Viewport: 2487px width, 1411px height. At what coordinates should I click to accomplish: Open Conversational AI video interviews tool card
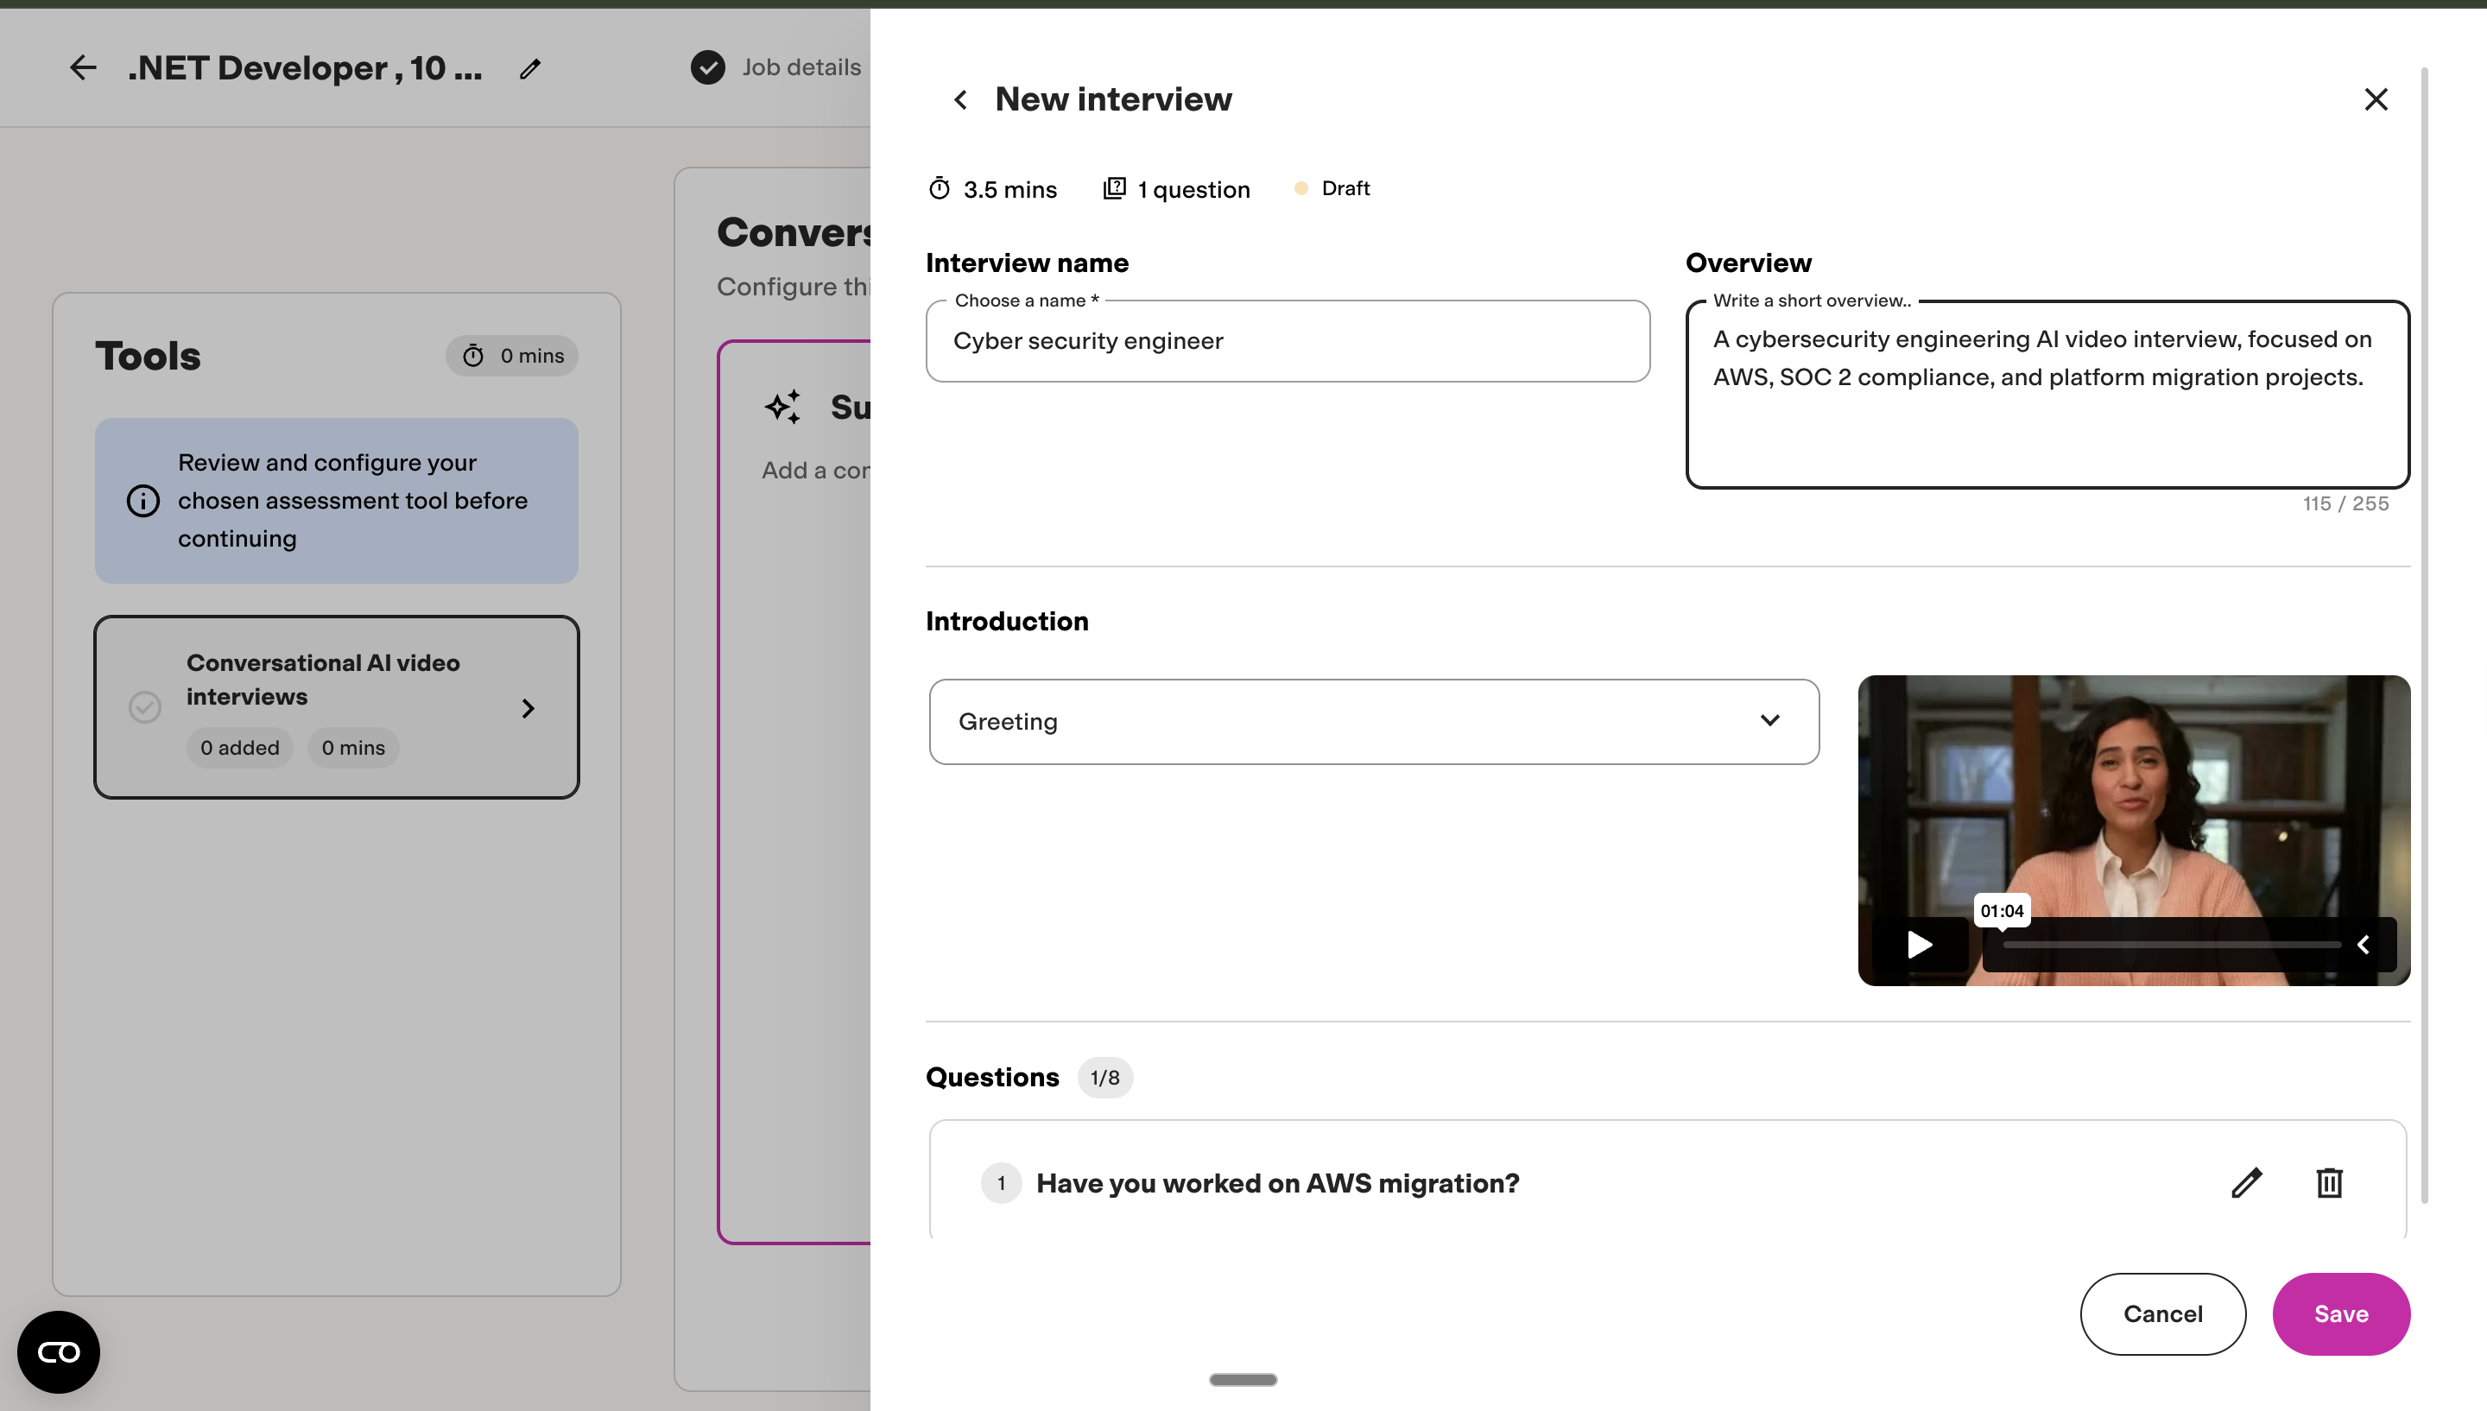coord(336,707)
